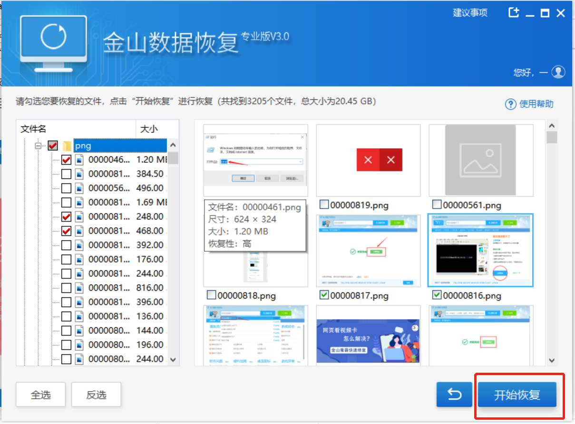Click the blue return arrow icon

pos(454,394)
